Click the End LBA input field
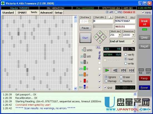This screenshot has width=153, height=114. (x=125, y=21)
